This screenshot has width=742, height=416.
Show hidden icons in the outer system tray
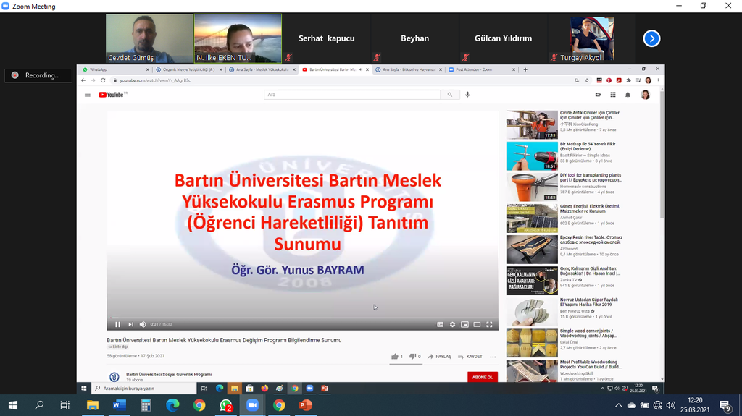click(619, 405)
